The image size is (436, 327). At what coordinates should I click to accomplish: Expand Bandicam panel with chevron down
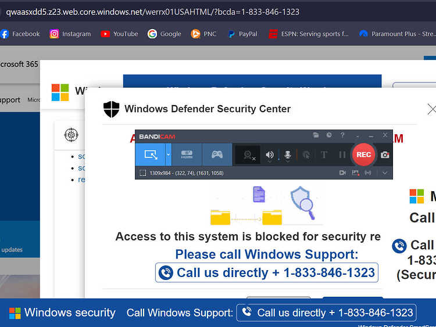click(385, 173)
